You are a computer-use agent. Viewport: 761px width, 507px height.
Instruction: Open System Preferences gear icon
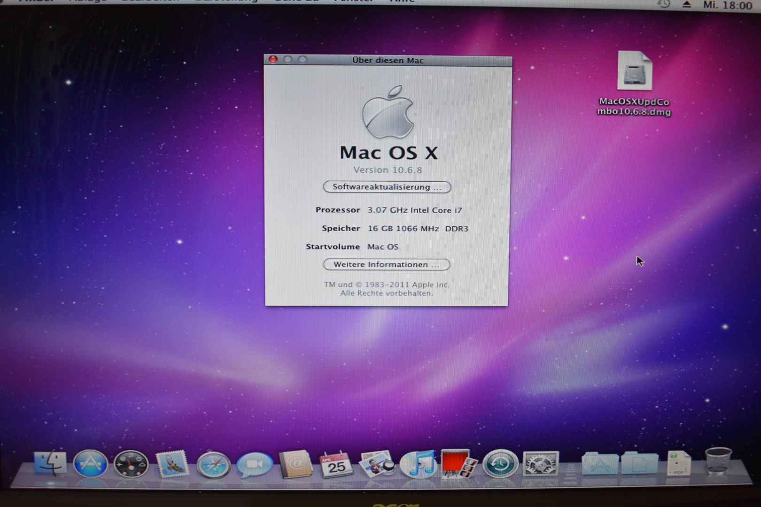(x=541, y=464)
